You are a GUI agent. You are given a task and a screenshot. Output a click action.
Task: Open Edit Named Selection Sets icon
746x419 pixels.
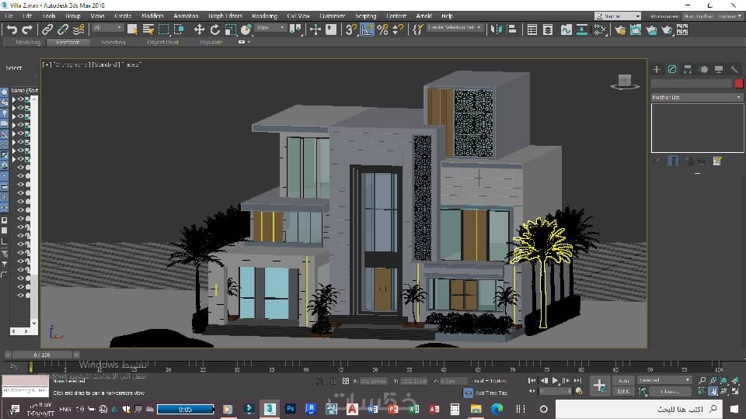[x=418, y=29]
